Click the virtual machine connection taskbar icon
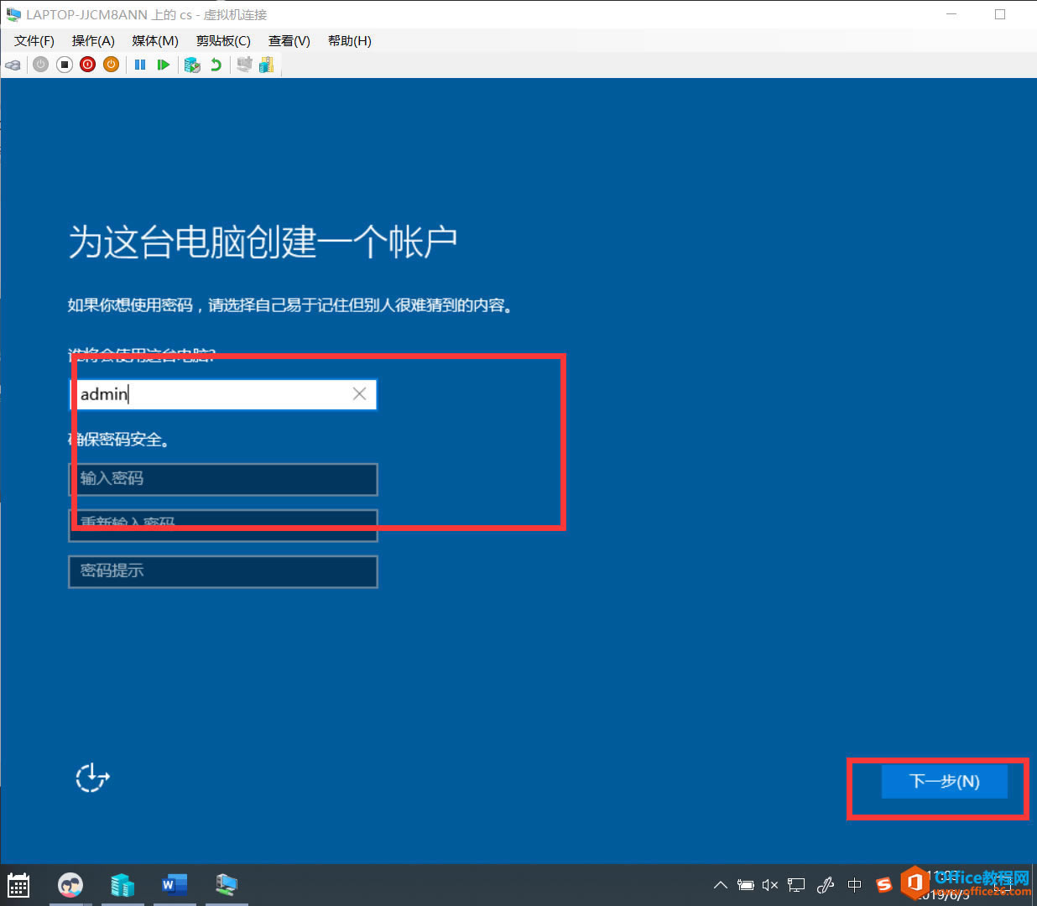Viewport: 1037px width, 906px height. click(227, 885)
